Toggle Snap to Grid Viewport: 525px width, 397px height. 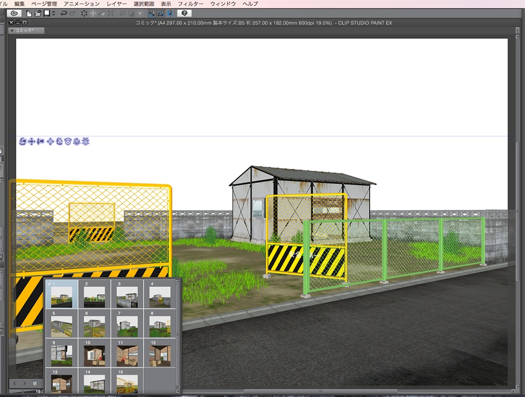[170, 14]
